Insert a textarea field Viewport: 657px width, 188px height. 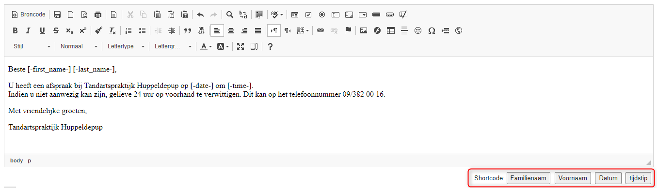coord(349,14)
